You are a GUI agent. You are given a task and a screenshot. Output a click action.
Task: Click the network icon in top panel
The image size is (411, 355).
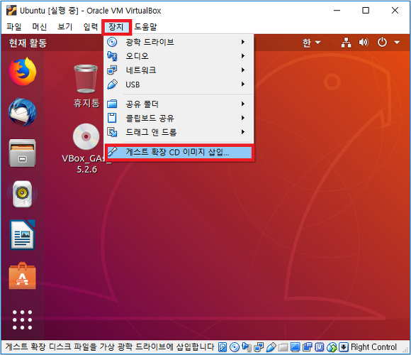point(346,43)
